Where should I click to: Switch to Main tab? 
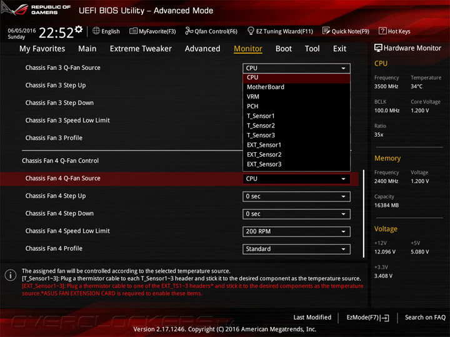click(x=87, y=49)
